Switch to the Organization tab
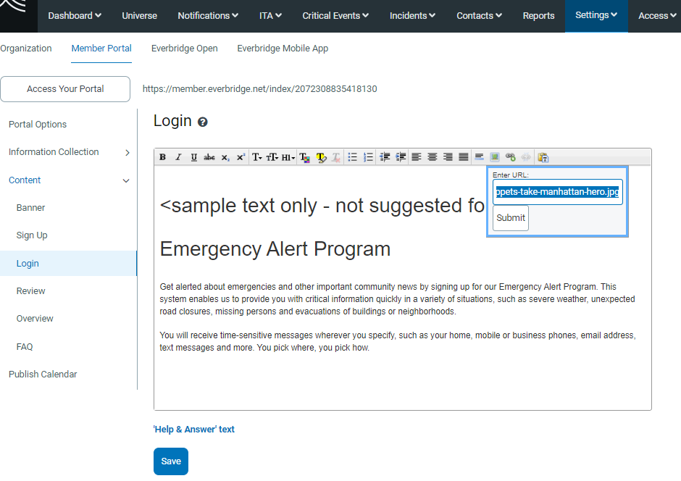This screenshot has height=481, width=681. coord(25,49)
